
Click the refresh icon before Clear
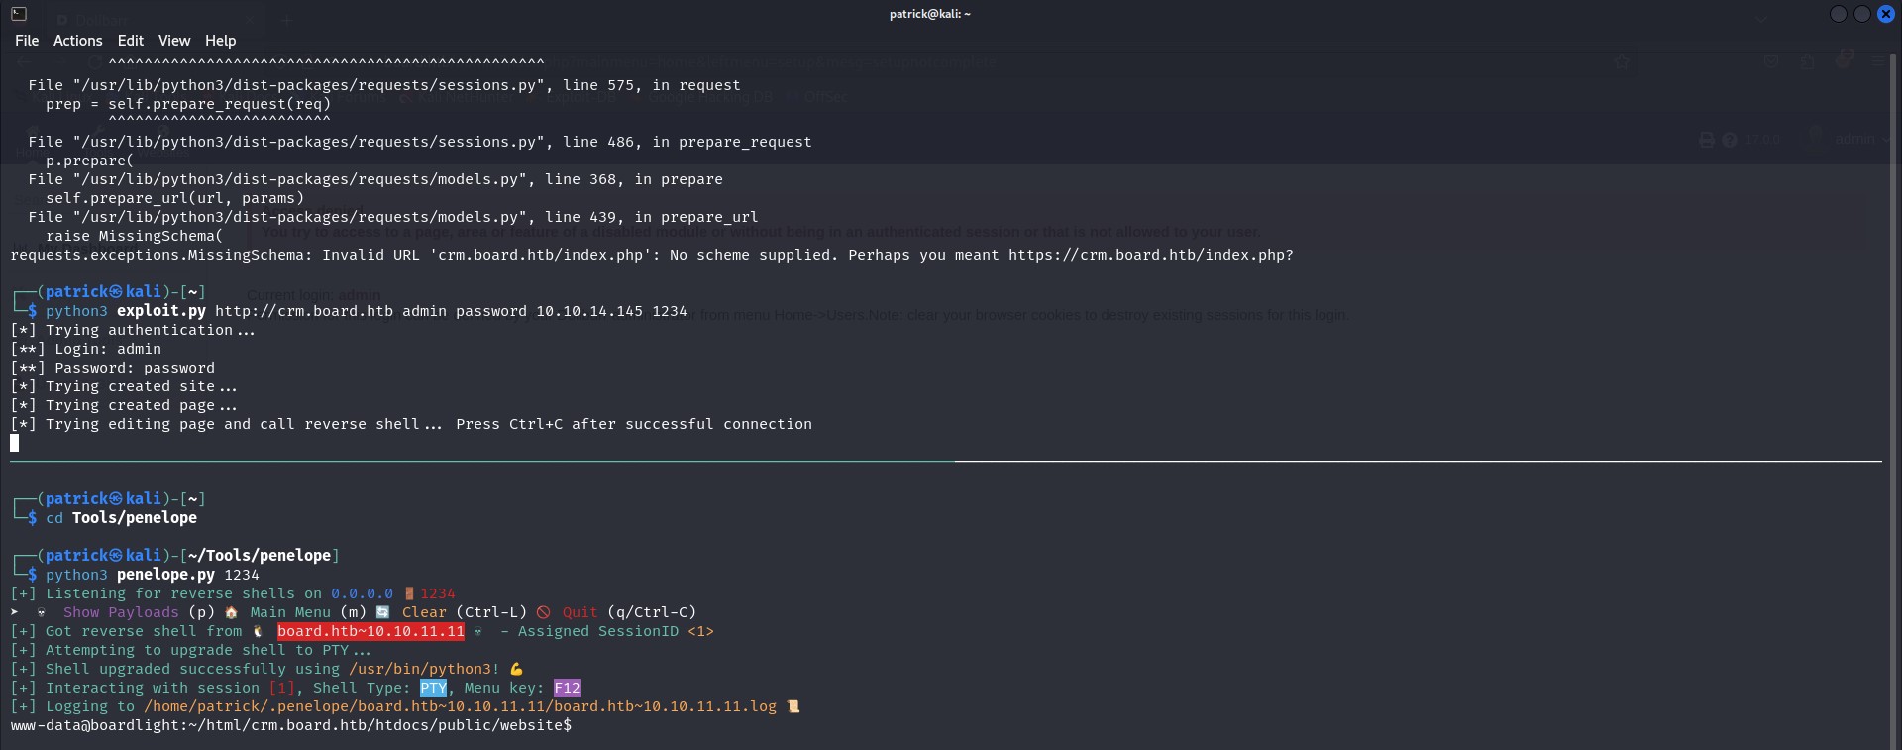click(382, 612)
